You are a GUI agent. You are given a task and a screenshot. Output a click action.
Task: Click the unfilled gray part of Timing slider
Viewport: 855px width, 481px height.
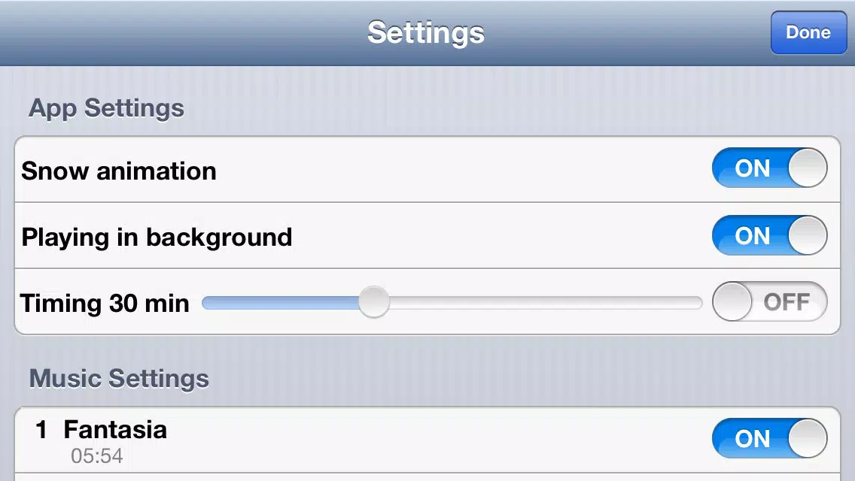click(546, 303)
